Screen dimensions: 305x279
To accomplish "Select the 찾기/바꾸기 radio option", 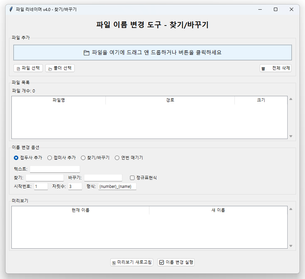I will pos(83,158).
